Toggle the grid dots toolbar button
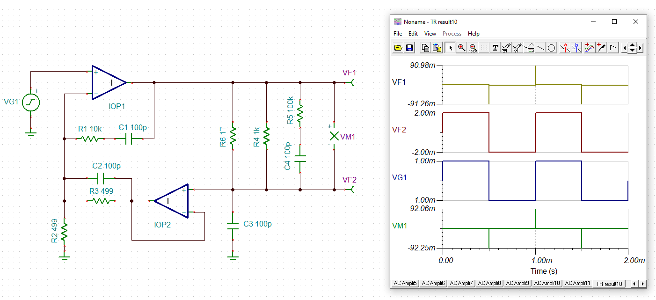Image resolution: width=656 pixels, height=300 pixels. [484, 48]
